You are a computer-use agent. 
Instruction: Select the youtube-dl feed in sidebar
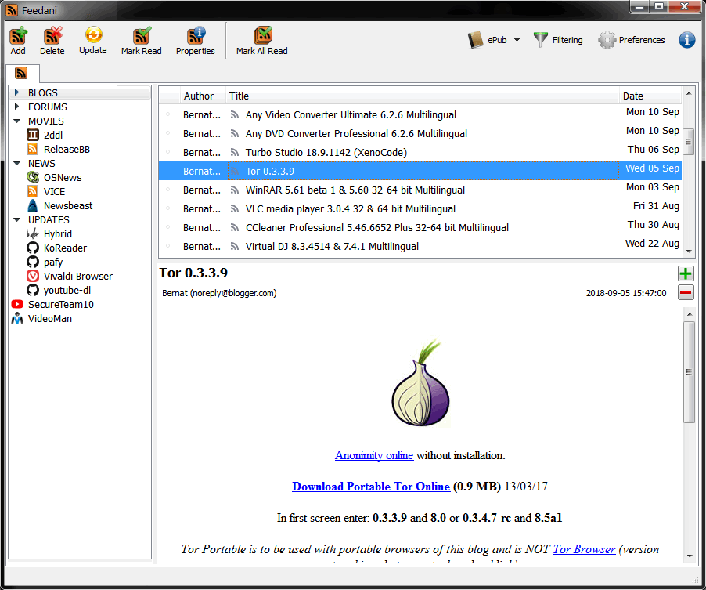click(x=65, y=290)
